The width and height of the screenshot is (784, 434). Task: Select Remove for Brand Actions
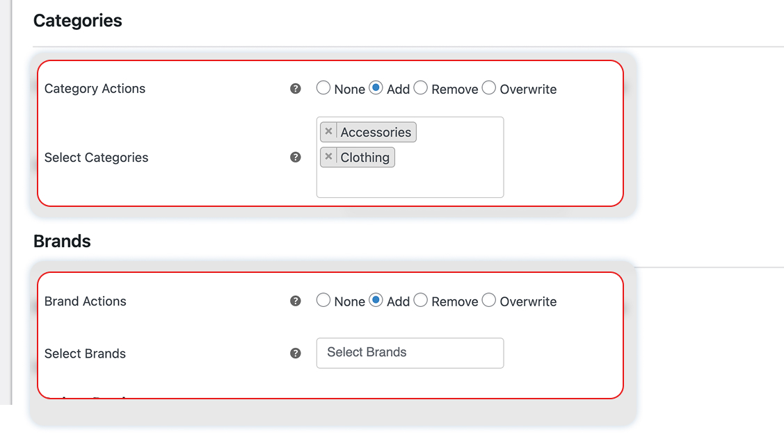420,300
